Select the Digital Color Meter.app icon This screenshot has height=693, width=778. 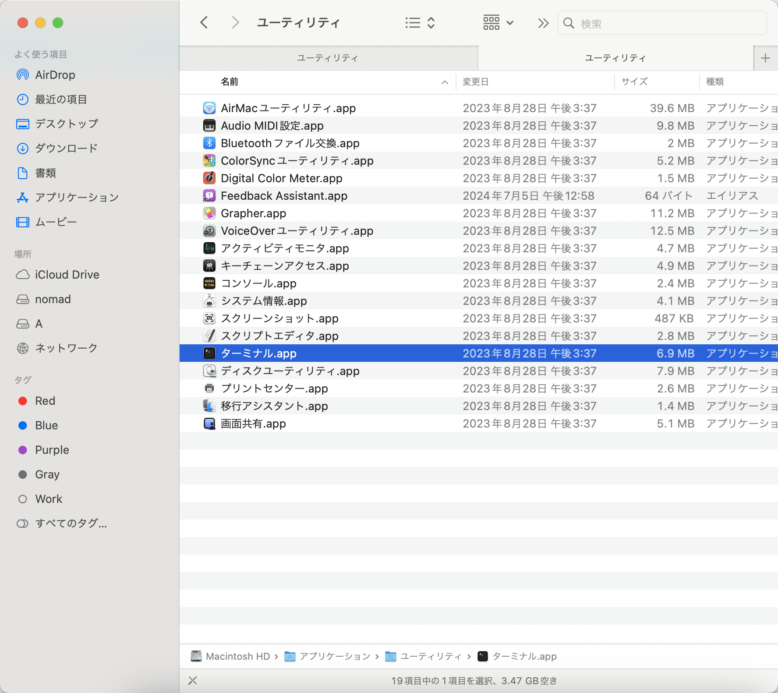(209, 178)
